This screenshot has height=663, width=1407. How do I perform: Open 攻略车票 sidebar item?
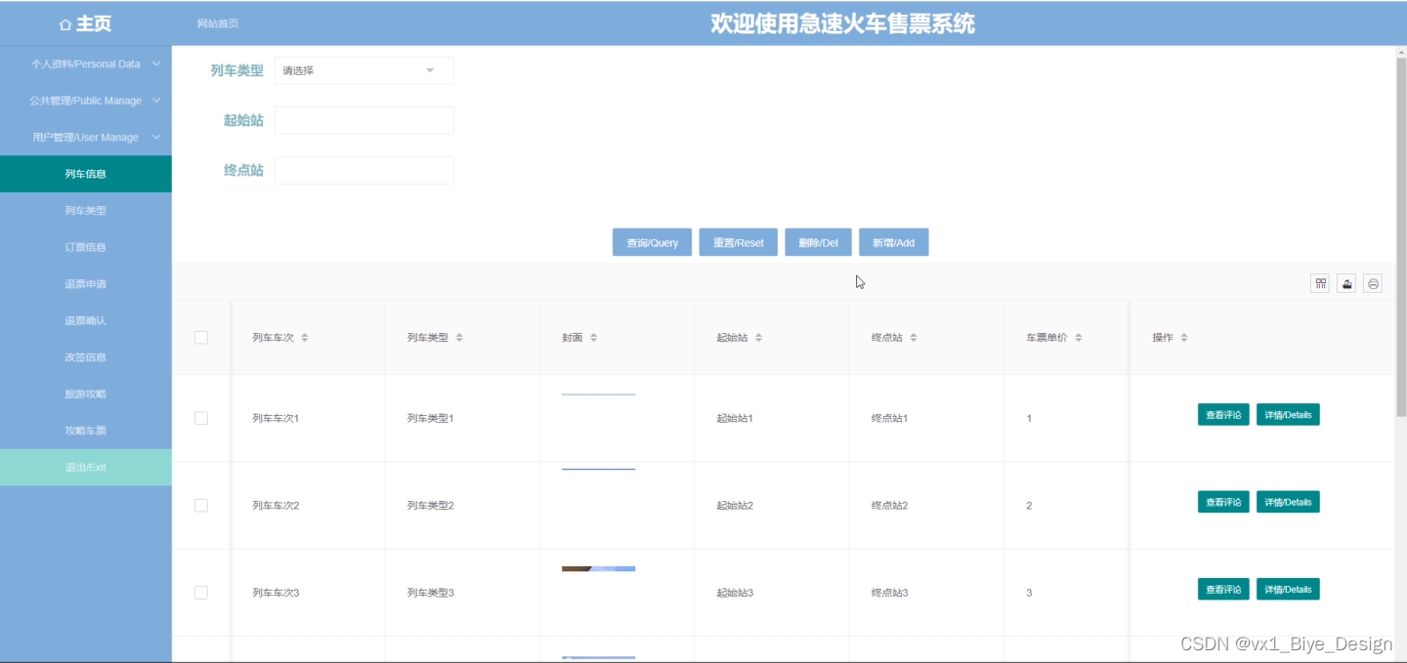pyautogui.click(x=86, y=431)
